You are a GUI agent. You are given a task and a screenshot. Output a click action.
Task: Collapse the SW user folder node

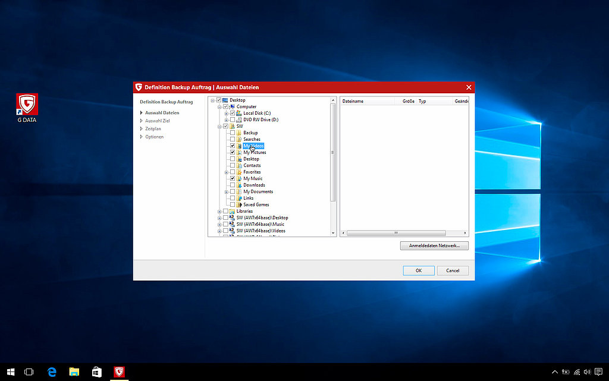pyautogui.click(x=219, y=126)
